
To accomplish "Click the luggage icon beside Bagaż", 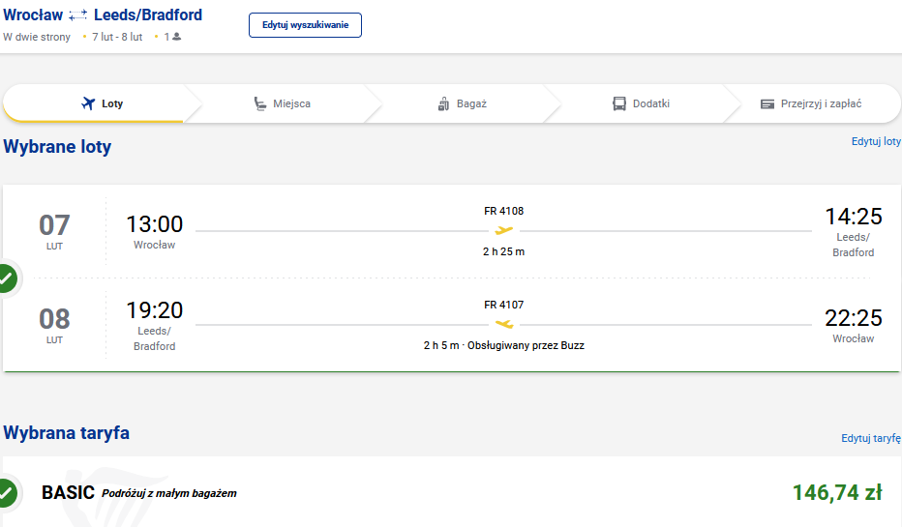I will [x=443, y=104].
